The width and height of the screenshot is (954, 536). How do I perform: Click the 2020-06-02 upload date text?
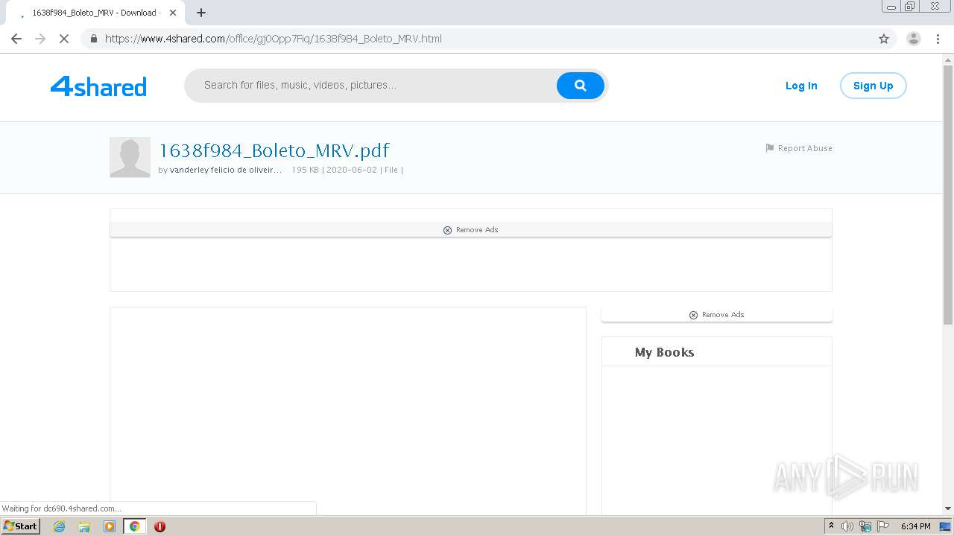click(352, 170)
